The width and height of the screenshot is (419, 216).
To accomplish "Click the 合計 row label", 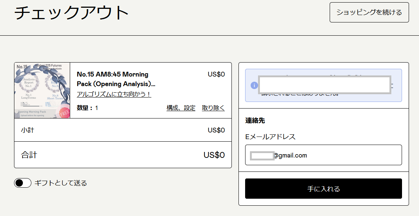I will [x=29, y=155].
